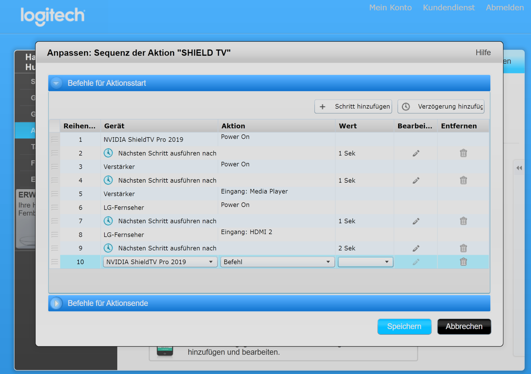The height and width of the screenshot is (374, 531).
Task: Click Verzögerung hinzufügen button
Action: coord(441,107)
